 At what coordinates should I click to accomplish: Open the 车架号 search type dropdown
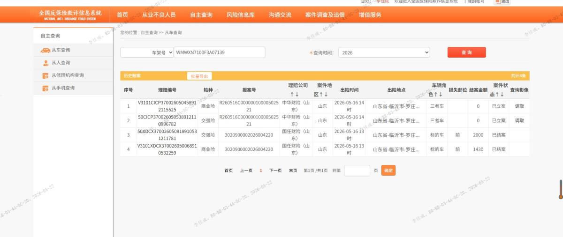[x=147, y=52]
